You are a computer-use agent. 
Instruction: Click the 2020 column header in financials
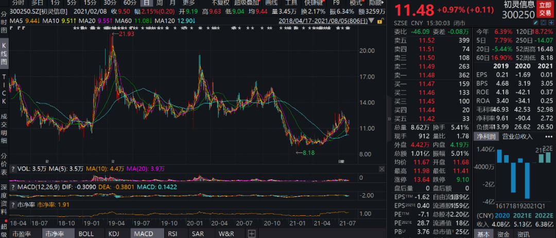point(524,66)
